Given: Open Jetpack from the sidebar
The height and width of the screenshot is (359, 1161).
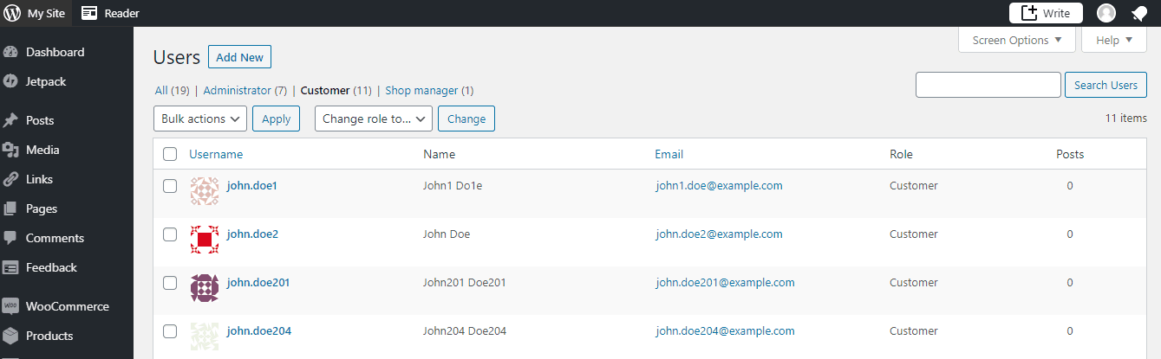Looking at the screenshot, I should point(45,81).
